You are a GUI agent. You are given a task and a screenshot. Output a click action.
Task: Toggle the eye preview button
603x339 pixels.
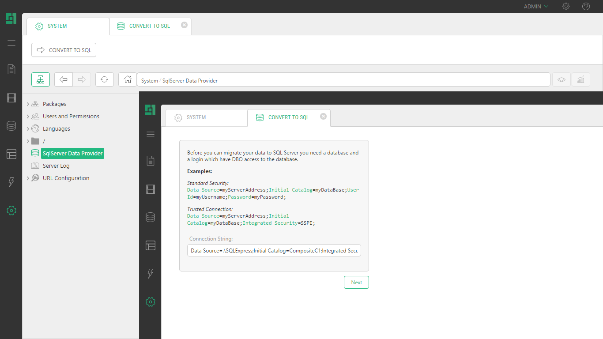click(561, 79)
